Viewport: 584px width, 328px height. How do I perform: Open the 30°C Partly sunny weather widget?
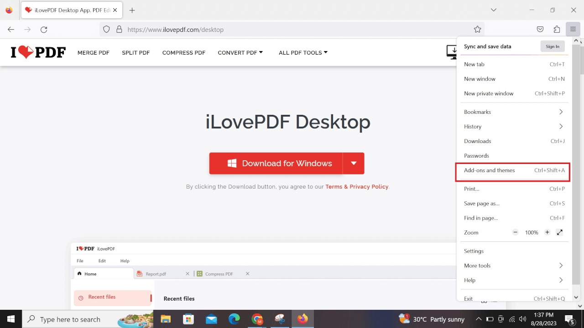[x=432, y=319]
